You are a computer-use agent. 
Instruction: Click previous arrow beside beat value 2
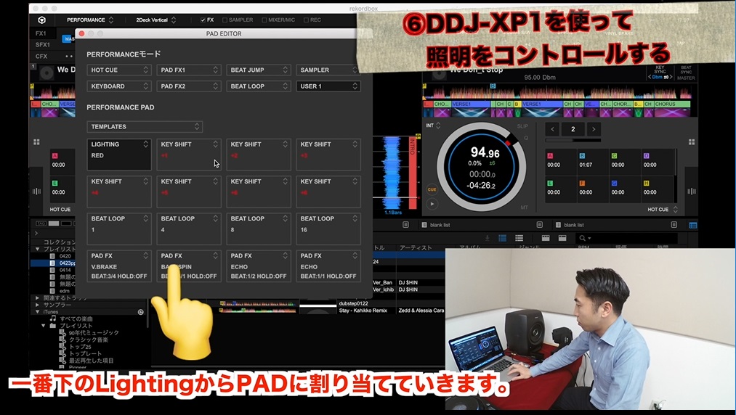[552, 129]
